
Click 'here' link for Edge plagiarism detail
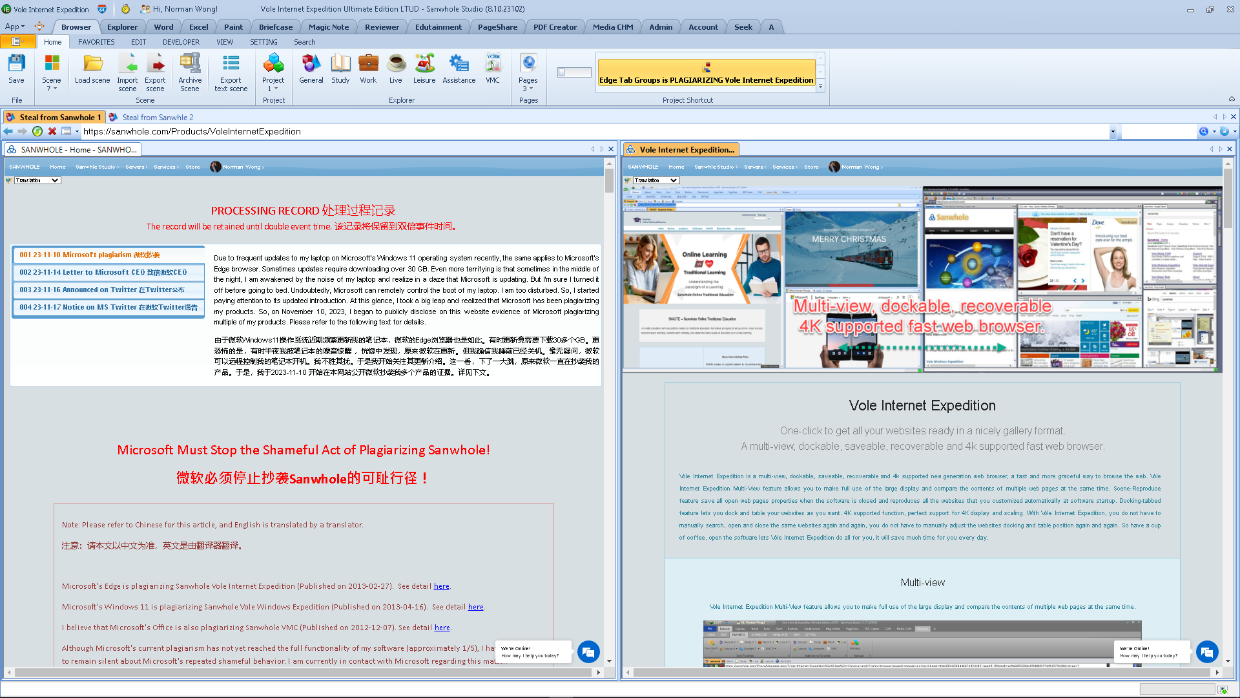click(x=441, y=586)
